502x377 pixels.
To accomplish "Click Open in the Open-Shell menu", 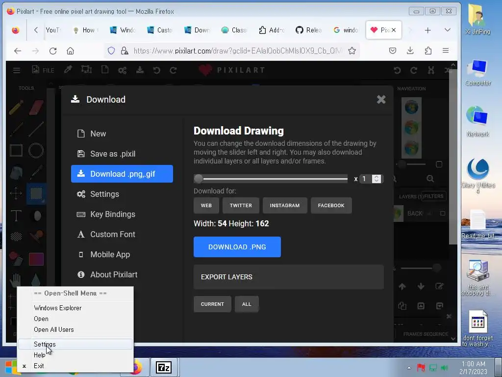I will (x=75, y=319).
